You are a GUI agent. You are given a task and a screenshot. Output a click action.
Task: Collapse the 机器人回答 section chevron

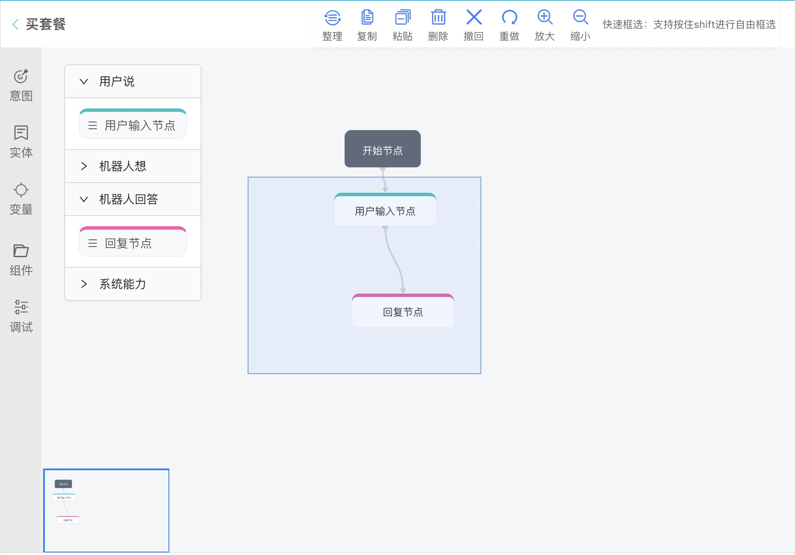[x=84, y=199]
